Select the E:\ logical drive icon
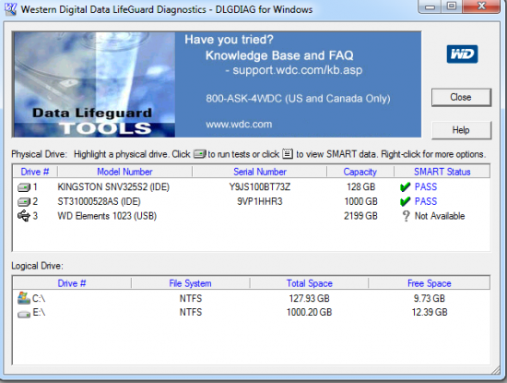This screenshot has height=383, width=507. 24,314
